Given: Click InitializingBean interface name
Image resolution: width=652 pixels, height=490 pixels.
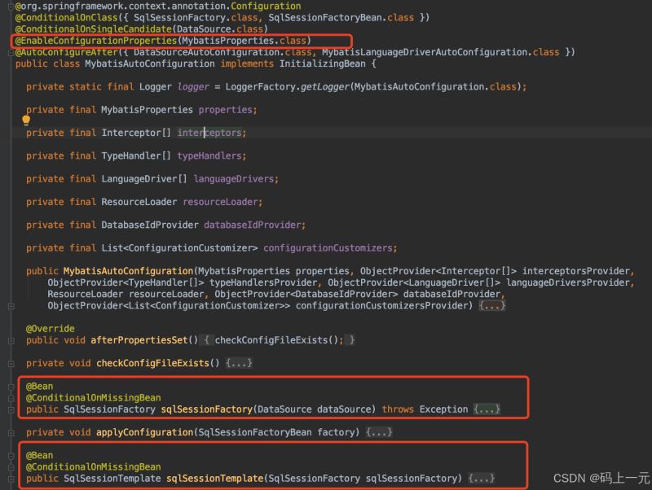Looking at the screenshot, I should [x=322, y=64].
